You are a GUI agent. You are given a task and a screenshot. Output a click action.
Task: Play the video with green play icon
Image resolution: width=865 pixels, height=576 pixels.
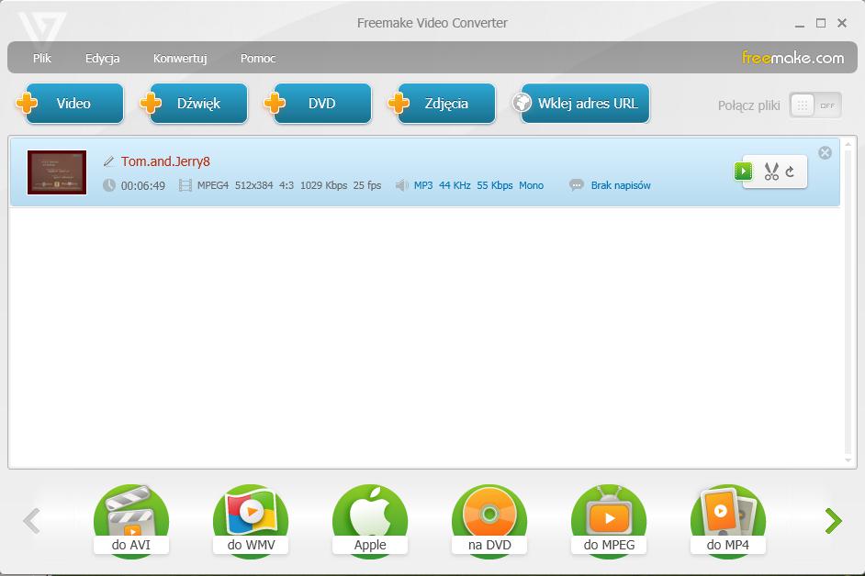pyautogui.click(x=743, y=171)
